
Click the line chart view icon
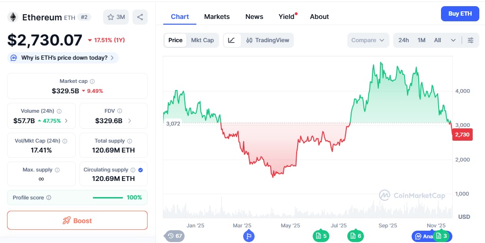click(232, 40)
